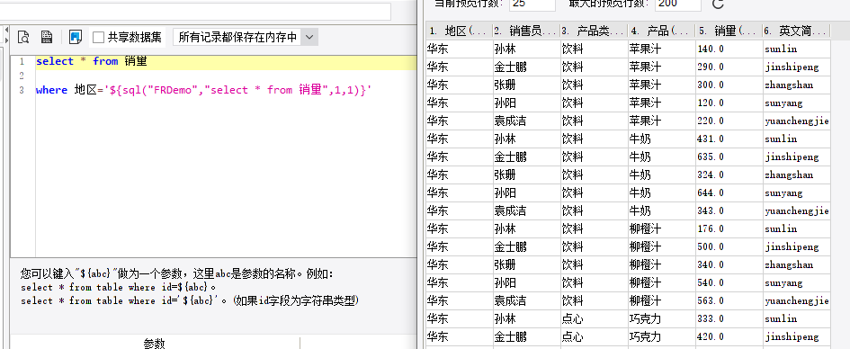Select the 300.0 sales cell
The image size is (850, 349).
(729, 85)
